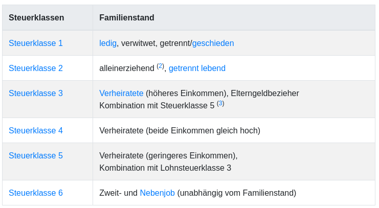379x208 pixels.
Task: Open the Steuerklasse 6 link
Action: 36,193
